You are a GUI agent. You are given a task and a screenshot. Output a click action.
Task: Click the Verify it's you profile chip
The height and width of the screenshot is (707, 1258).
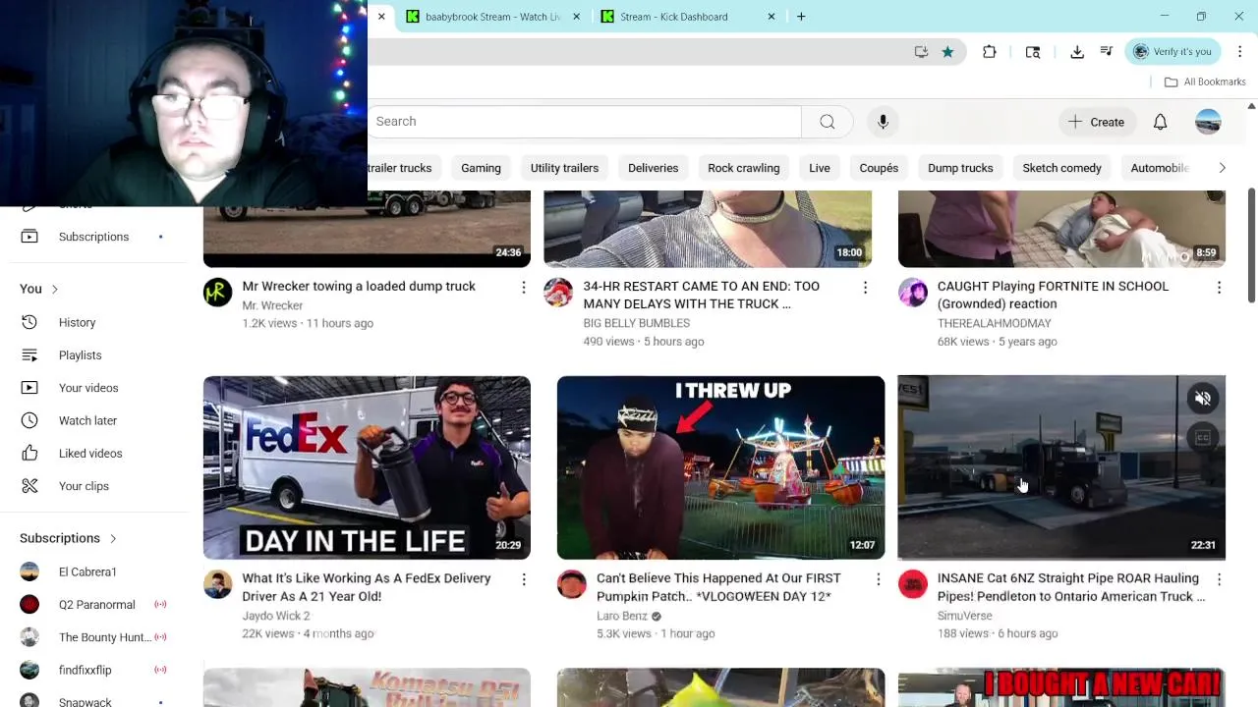(1172, 52)
